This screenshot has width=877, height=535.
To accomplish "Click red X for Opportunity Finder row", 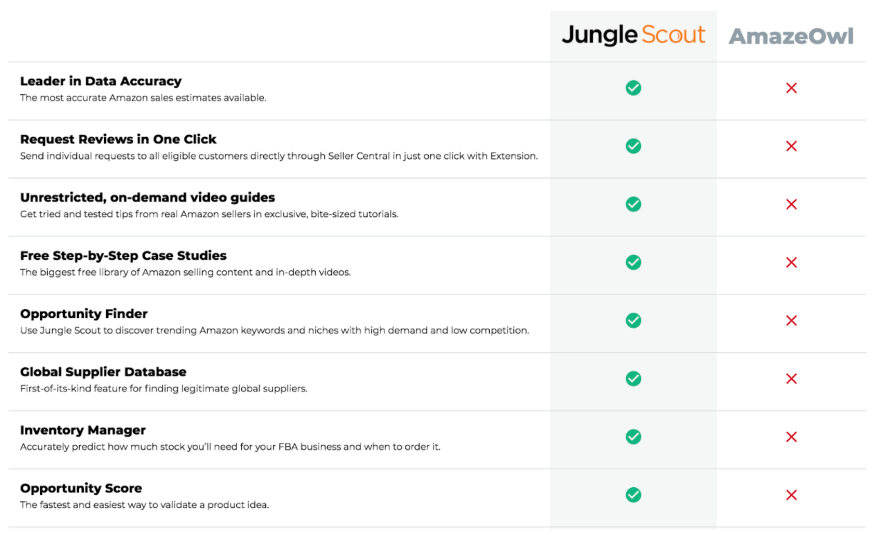I will pos(791,321).
